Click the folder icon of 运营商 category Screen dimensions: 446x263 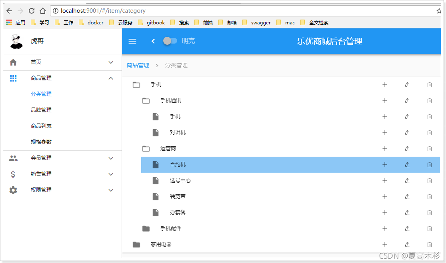click(146, 148)
